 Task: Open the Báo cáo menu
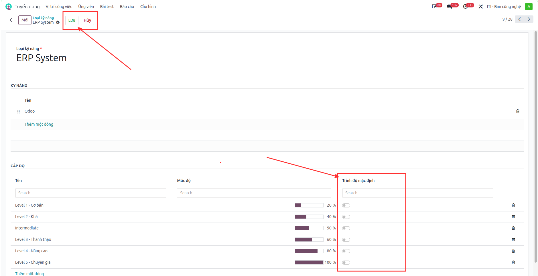127,7
